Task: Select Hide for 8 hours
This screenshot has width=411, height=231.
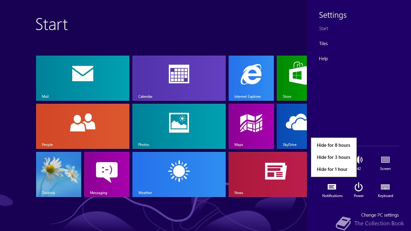Action: pos(333,145)
